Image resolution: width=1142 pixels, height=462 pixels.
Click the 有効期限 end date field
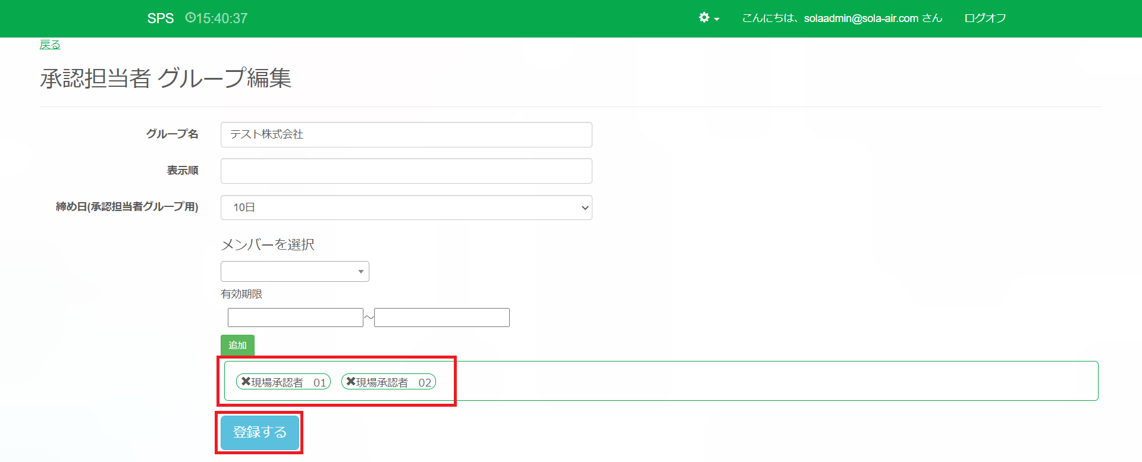(442, 318)
